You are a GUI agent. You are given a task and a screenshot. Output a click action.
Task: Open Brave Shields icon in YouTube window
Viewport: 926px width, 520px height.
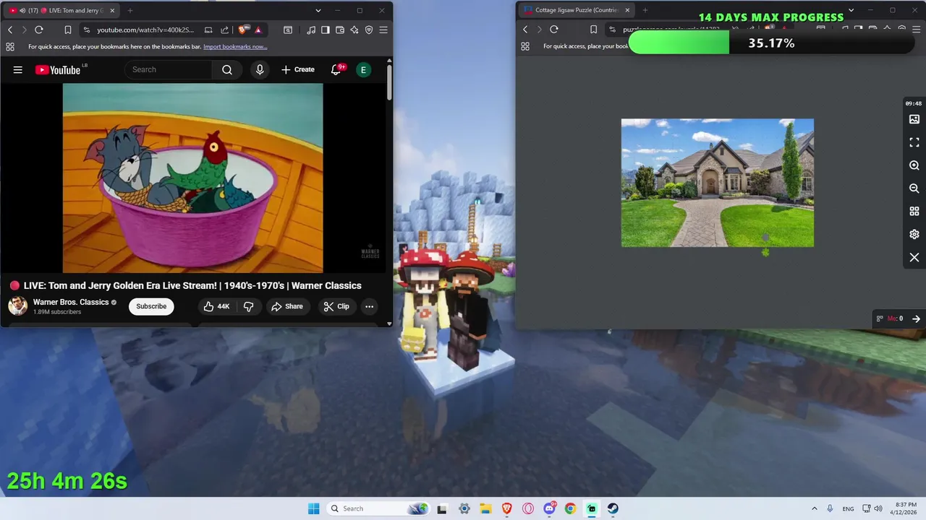tap(242, 30)
